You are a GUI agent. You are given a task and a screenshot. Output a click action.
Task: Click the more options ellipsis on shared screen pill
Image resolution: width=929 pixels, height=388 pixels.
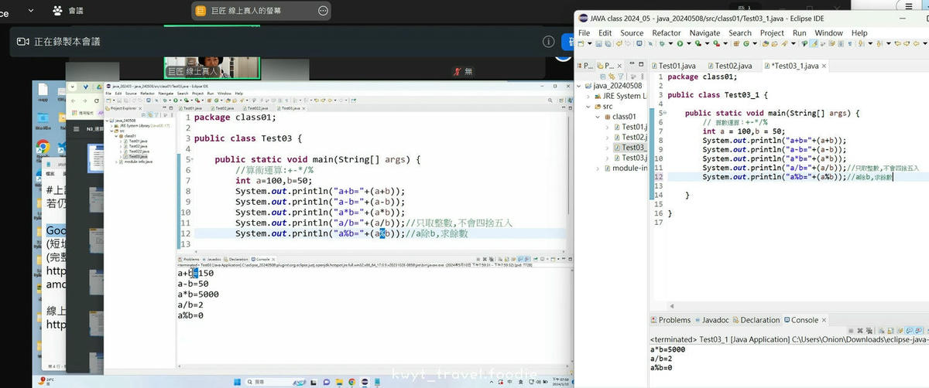[323, 10]
